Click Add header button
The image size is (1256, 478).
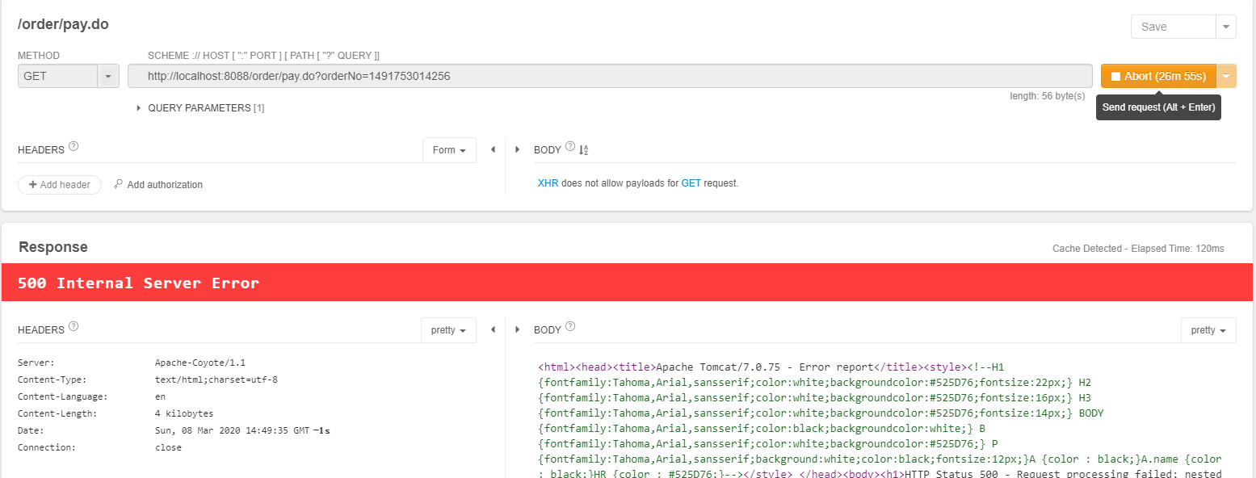[60, 185]
